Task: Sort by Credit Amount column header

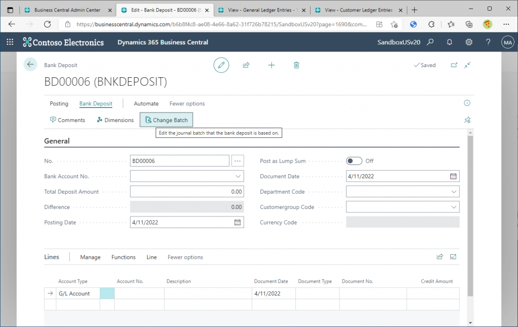Action: click(x=437, y=281)
